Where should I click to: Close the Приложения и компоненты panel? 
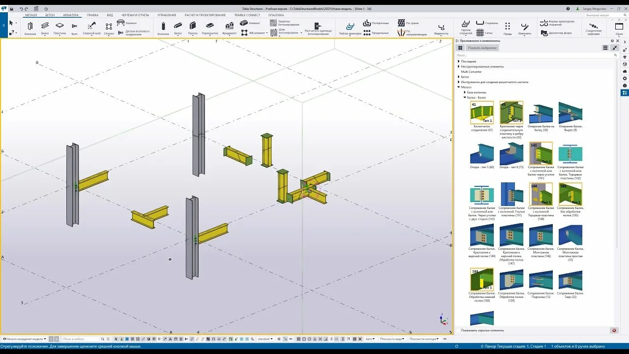[618, 41]
